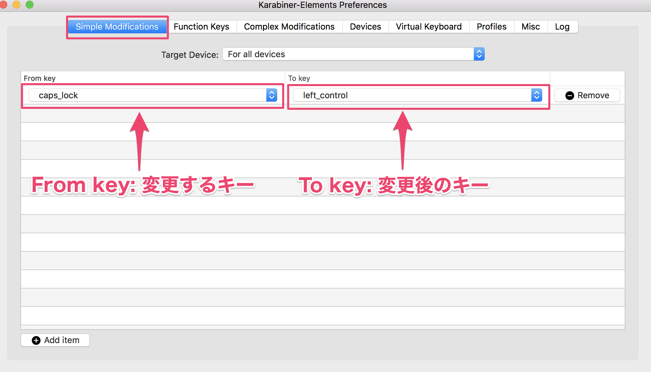
Task: Switch to the Devices tab
Action: [x=365, y=27]
